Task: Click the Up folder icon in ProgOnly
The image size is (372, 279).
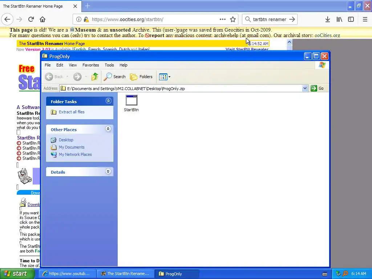Action: click(x=95, y=77)
